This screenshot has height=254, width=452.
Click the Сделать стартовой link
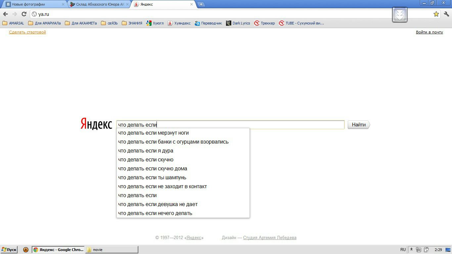[x=27, y=32]
